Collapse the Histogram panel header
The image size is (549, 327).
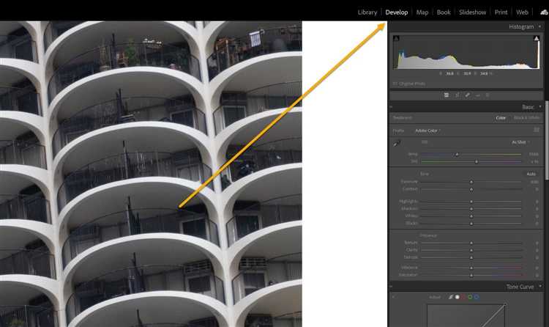tap(540, 26)
